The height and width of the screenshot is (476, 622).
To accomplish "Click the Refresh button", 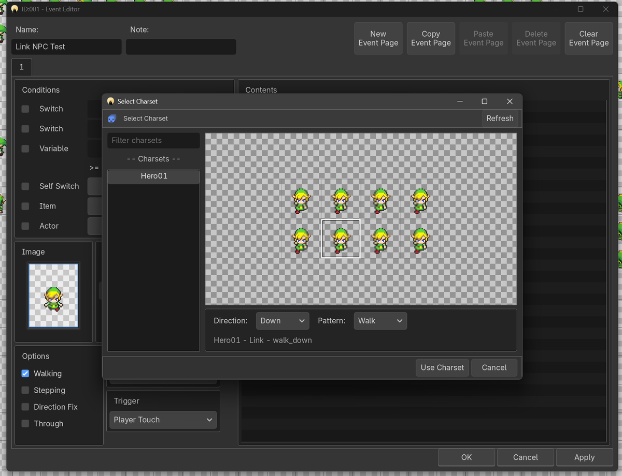I will coord(500,118).
